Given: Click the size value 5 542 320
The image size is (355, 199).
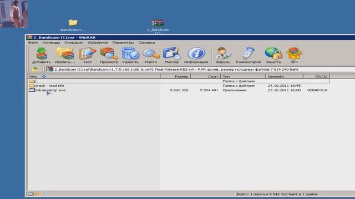Looking at the screenshot, I should coord(179,90).
